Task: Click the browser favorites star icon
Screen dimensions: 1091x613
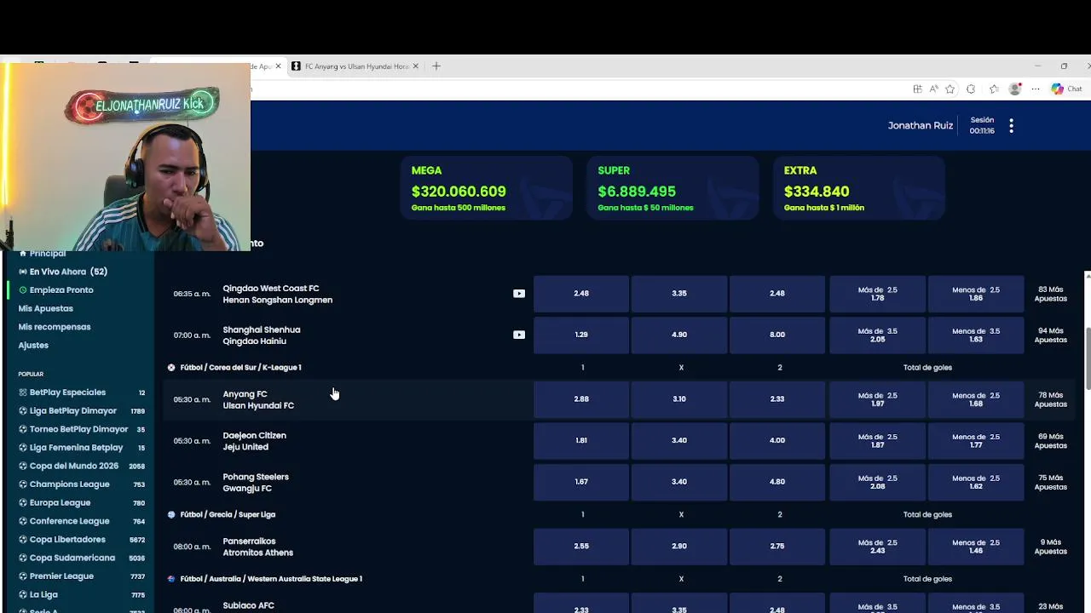Action: 950,89
